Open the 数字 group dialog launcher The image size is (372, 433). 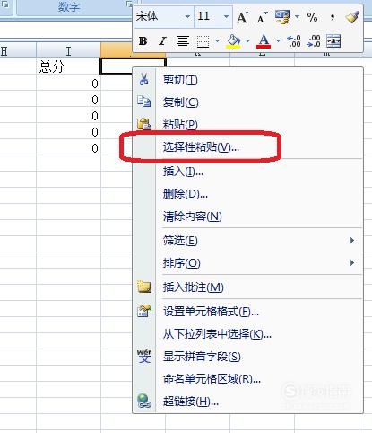tap(129, 4)
